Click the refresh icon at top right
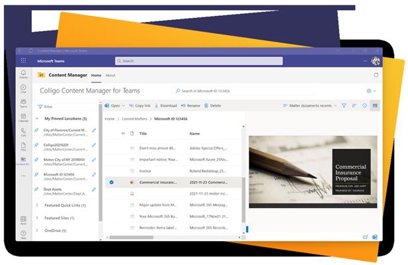This screenshot has width=408, height=265. [376, 76]
